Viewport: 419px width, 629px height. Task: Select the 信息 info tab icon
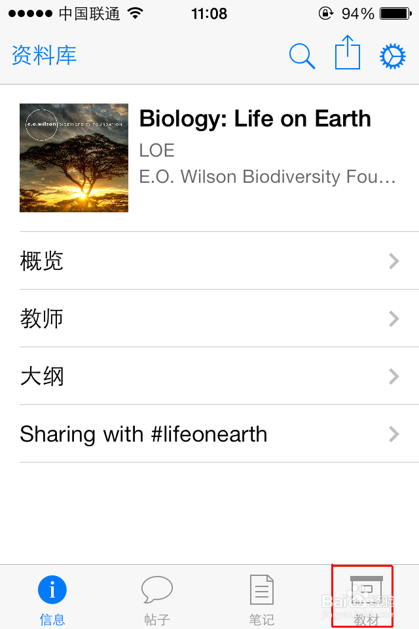[x=52, y=591]
